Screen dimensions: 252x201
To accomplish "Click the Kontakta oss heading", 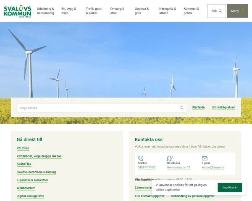I will pos(149,139).
